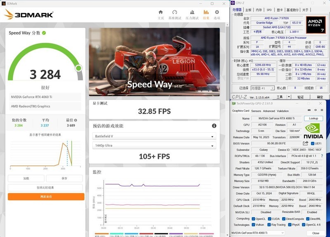The height and width of the screenshot is (237, 330).
Task: Expand the Battlefield V game dropdown
Action: point(154,136)
